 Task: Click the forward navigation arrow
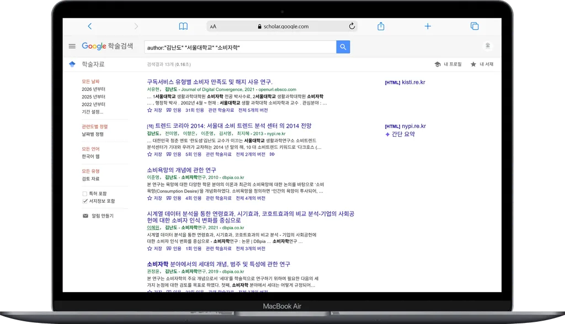point(136,26)
